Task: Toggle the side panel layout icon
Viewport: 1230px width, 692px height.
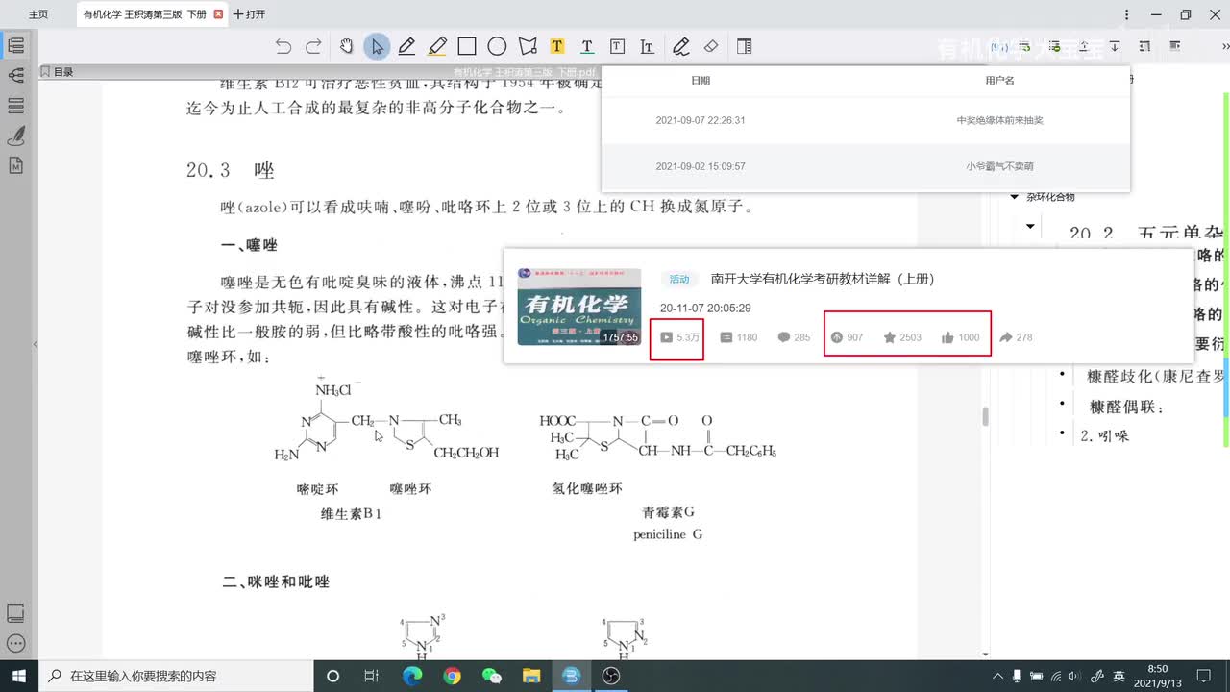Action: [744, 46]
